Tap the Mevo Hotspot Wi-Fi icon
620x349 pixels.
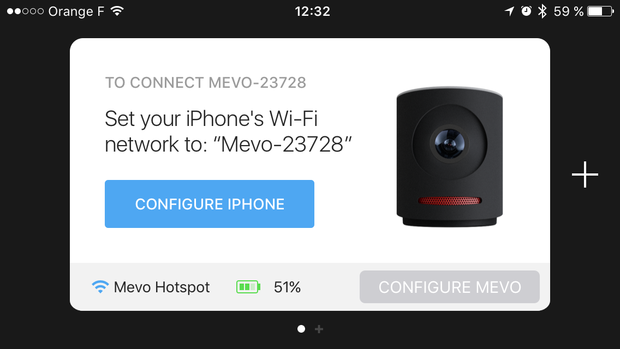pos(100,286)
